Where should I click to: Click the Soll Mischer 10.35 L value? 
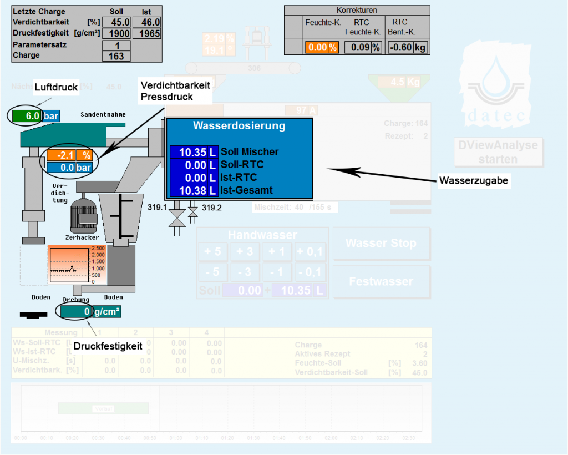(189, 151)
